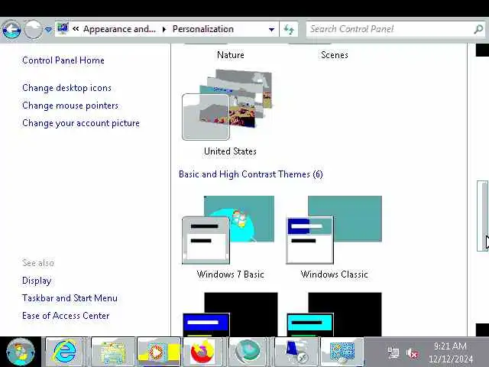Click the Control Panel icon in address bar
The width and height of the screenshot is (489, 367).
(x=63, y=29)
